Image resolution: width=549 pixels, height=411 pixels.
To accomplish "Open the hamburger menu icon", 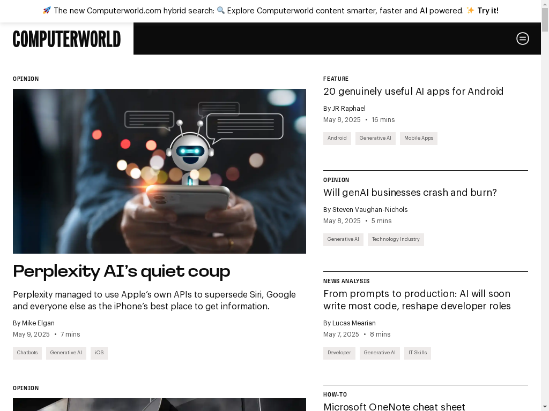I will pyautogui.click(x=522, y=39).
